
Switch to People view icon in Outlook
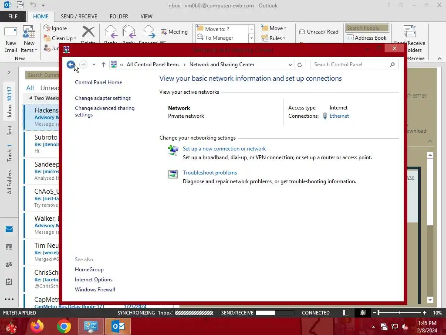(x=9, y=264)
